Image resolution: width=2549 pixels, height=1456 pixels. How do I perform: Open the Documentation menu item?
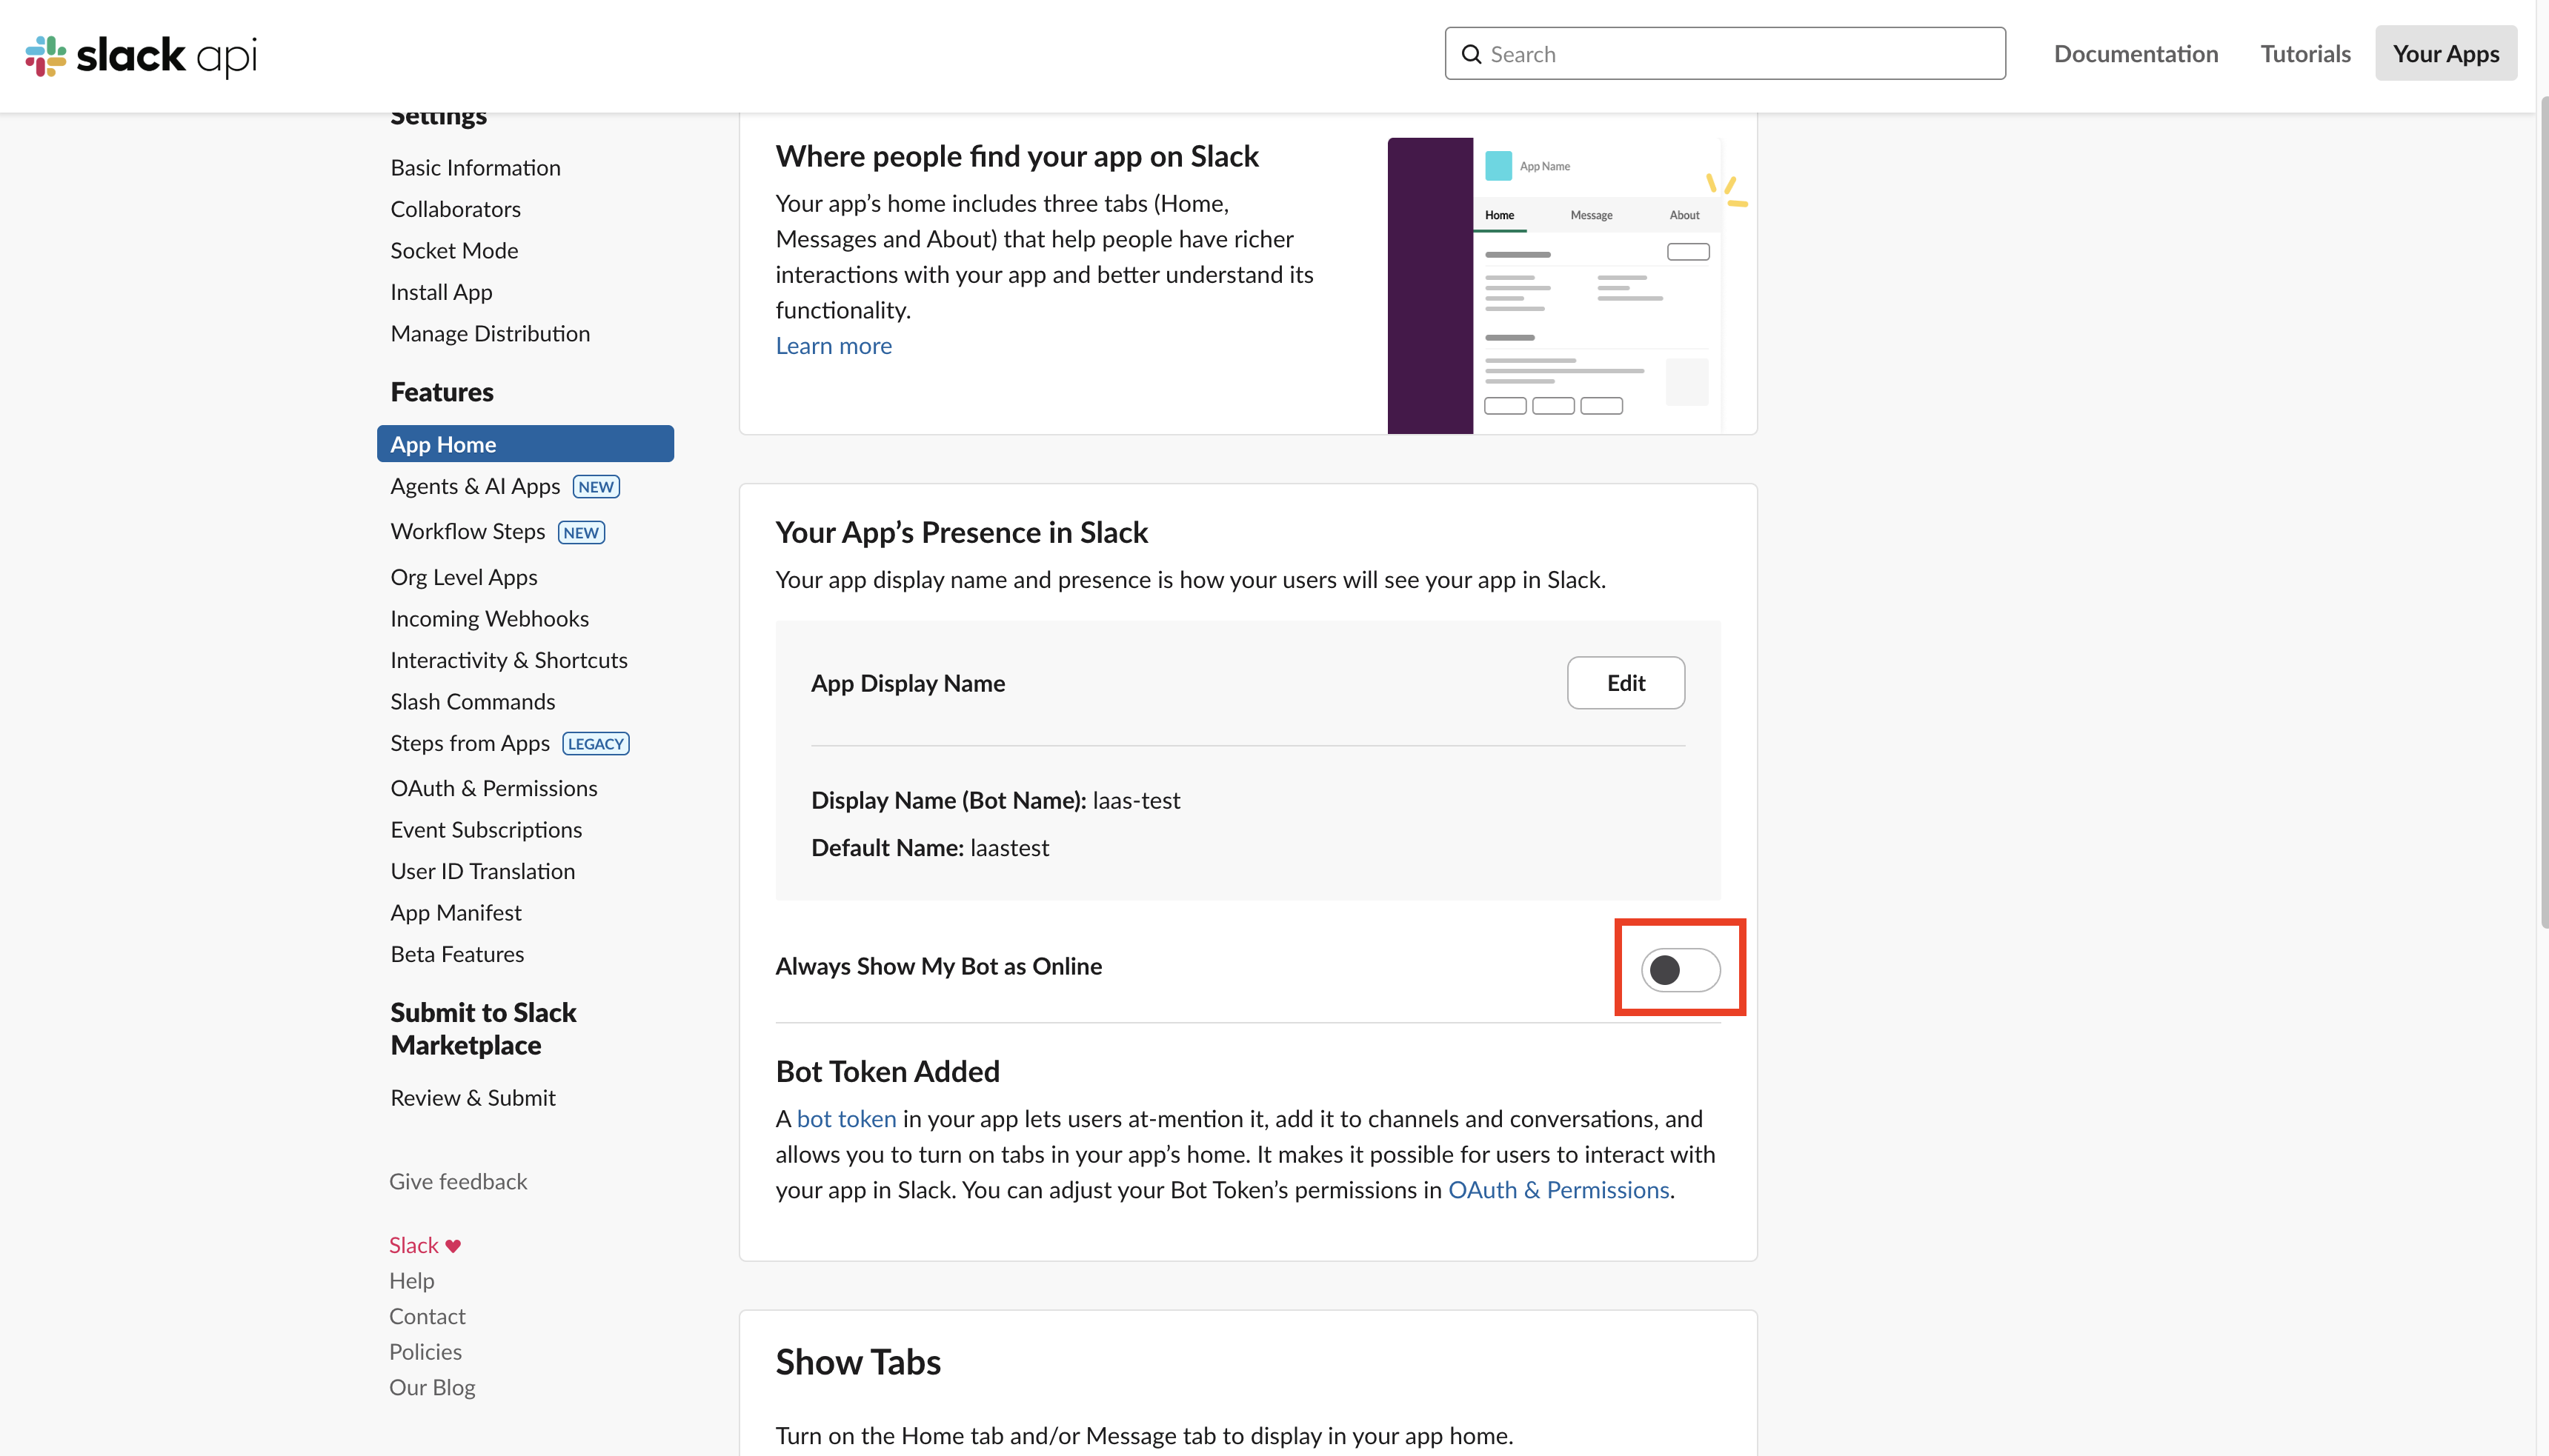2136,54
